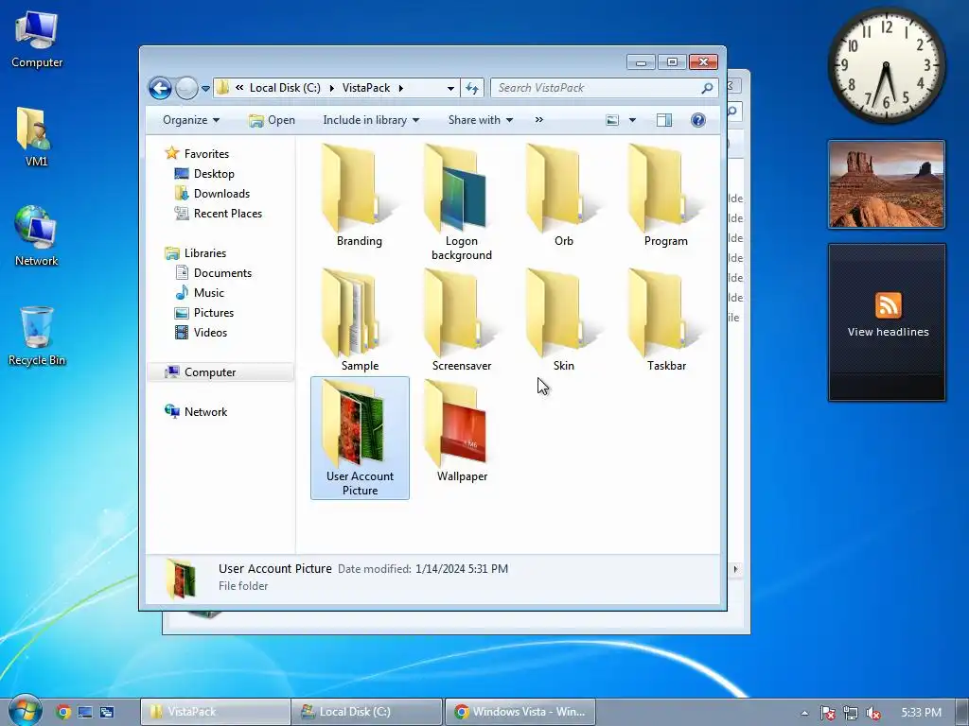Switch to Local Disk (C:) taskbar button
The width and height of the screenshot is (969, 726).
(367, 712)
